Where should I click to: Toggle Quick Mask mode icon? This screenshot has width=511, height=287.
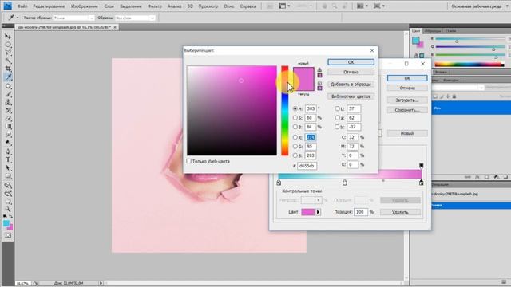tap(8, 235)
